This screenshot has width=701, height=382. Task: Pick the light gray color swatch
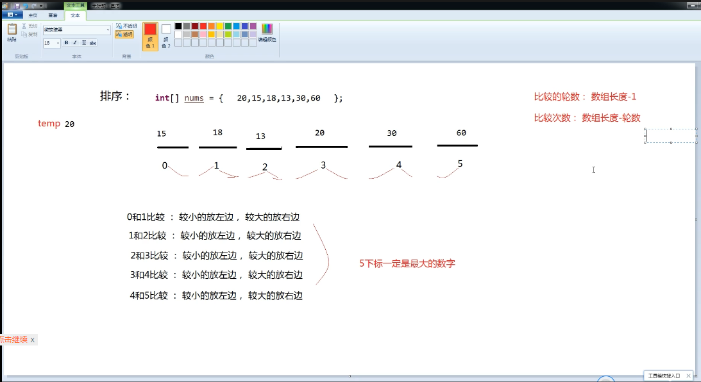(187, 35)
